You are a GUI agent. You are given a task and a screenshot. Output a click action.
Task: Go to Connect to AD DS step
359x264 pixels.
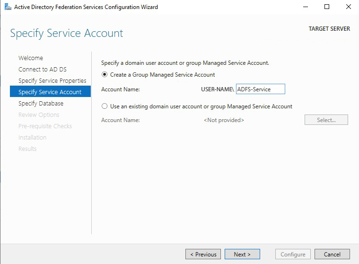pos(43,70)
